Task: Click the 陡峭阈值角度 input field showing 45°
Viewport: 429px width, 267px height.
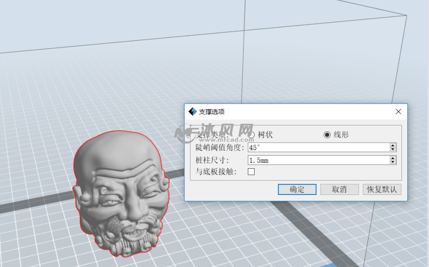Action: (319, 148)
